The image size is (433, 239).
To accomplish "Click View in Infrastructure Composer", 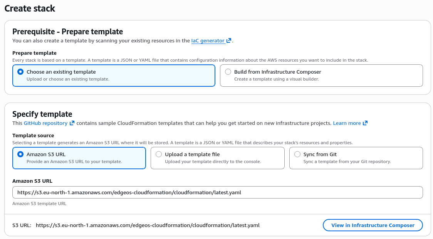I will 372,225.
